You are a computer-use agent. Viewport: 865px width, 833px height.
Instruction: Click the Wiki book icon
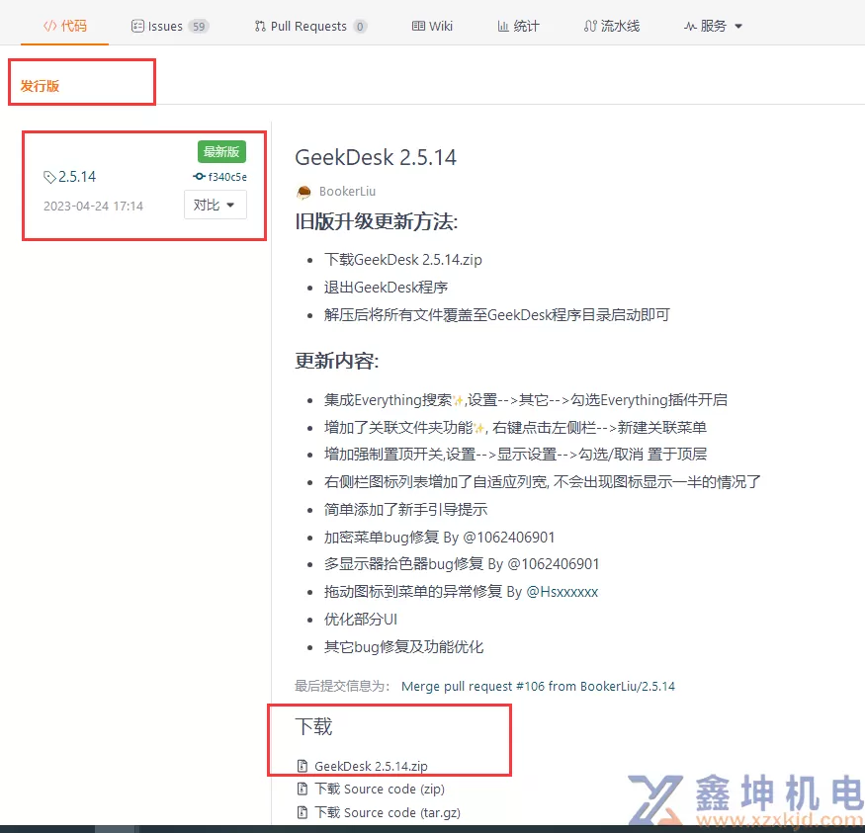click(419, 26)
